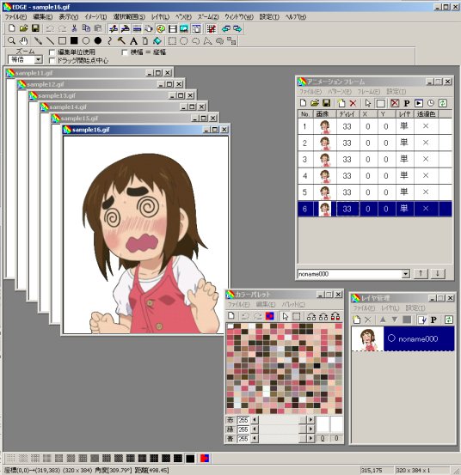Click the next window right-arrow icon

[238, 29]
